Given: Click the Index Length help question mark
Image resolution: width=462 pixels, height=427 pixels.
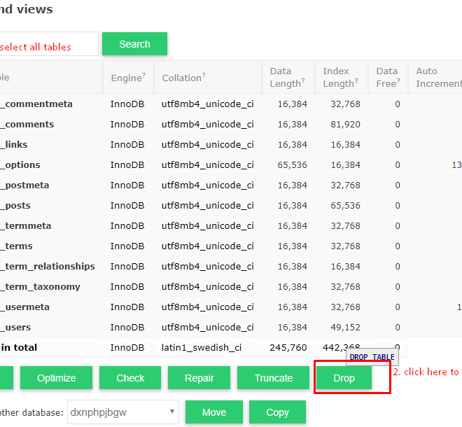Looking at the screenshot, I should tap(356, 80).
